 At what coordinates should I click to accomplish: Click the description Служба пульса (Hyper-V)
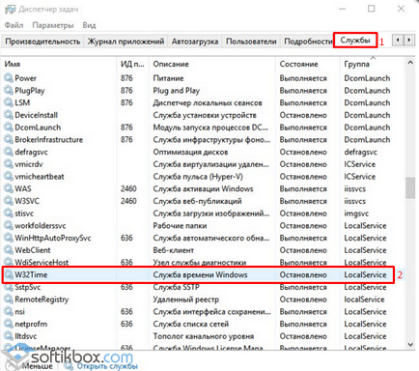coord(198,177)
